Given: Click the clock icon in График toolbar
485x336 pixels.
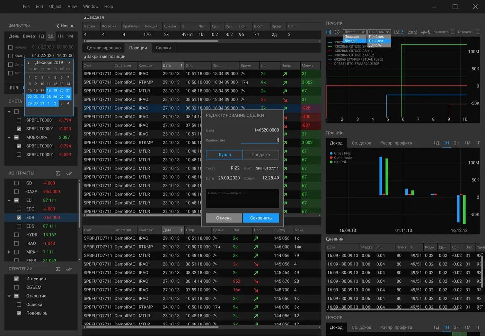Looking at the screenshot, I should [x=337, y=32].
